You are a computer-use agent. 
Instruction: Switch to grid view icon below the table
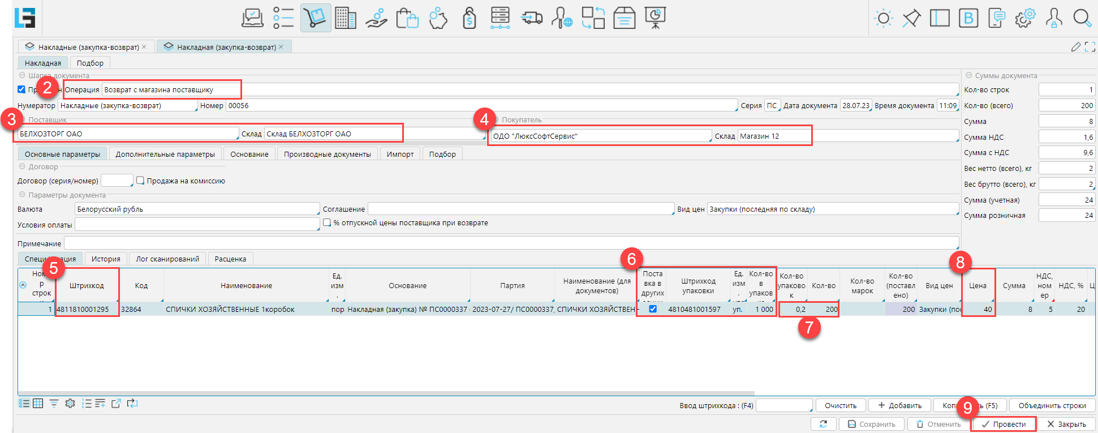coord(38,404)
